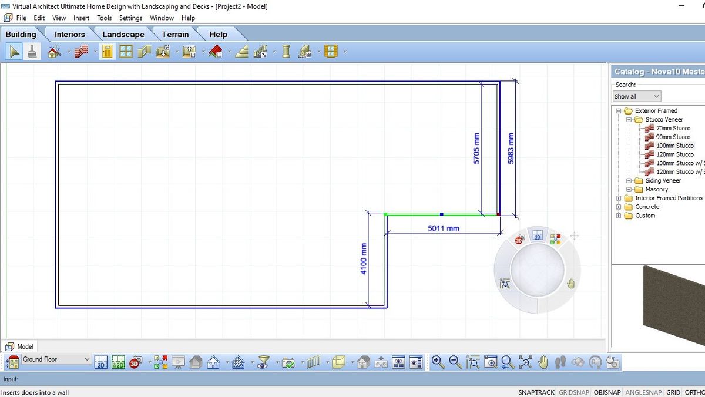Open the File menu

(21, 18)
